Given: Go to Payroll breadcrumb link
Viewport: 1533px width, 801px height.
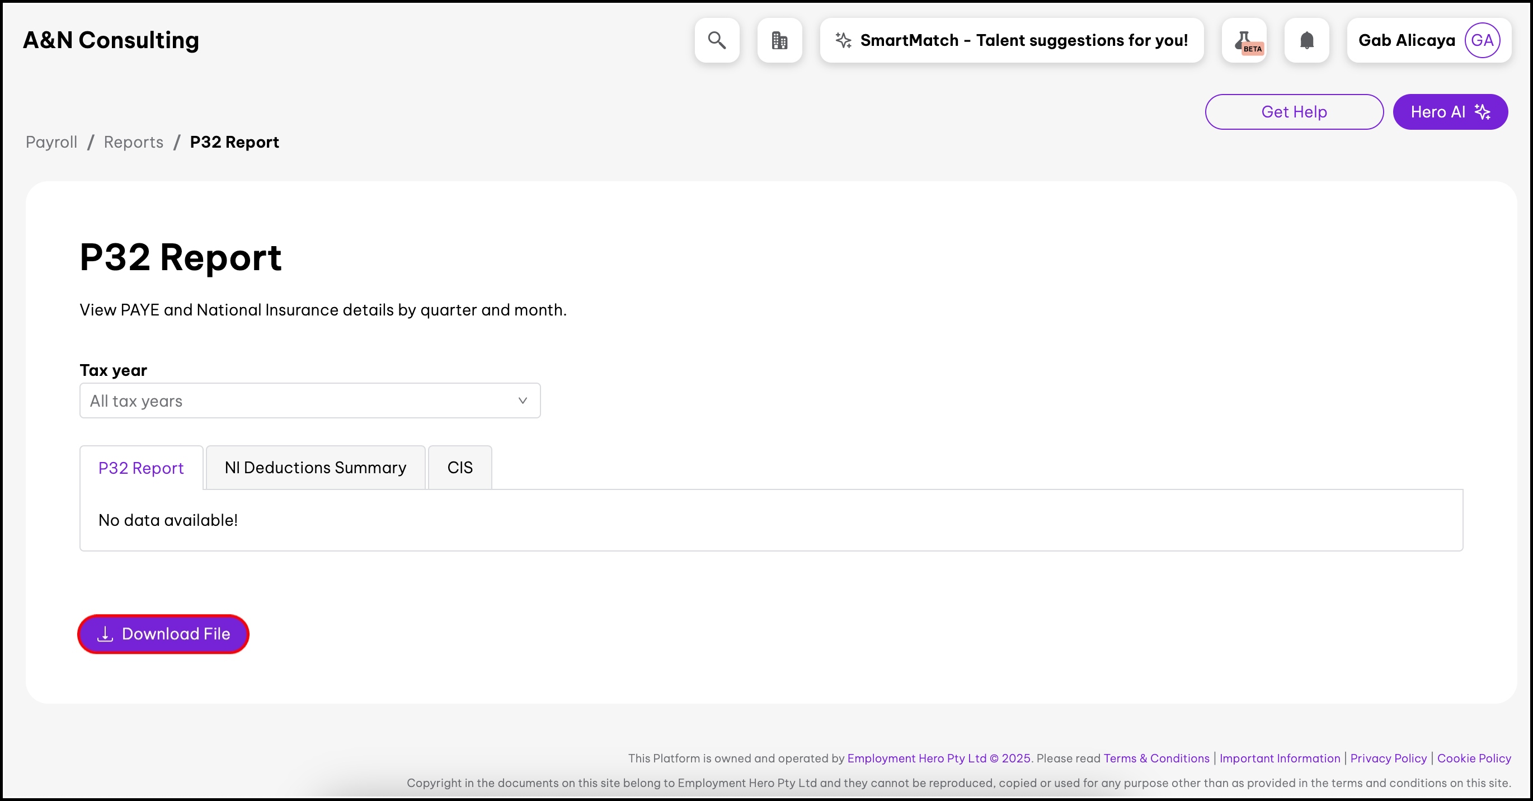Looking at the screenshot, I should (x=52, y=142).
